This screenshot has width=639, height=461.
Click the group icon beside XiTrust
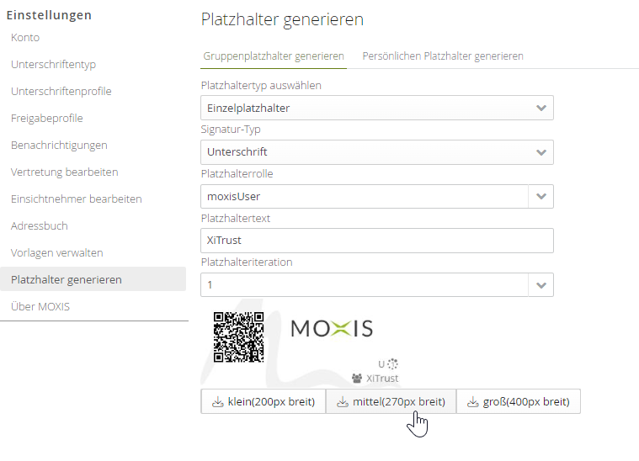357,379
